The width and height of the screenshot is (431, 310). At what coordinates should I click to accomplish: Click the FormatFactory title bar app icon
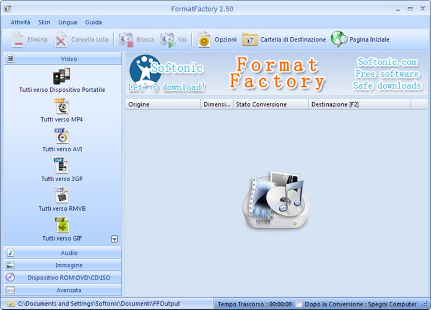tap(8, 9)
